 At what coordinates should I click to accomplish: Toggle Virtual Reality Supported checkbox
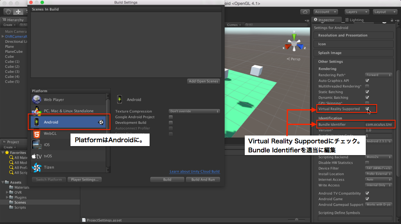(x=367, y=109)
